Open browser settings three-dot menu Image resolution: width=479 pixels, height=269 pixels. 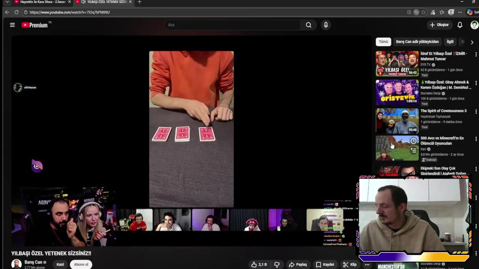click(460, 12)
